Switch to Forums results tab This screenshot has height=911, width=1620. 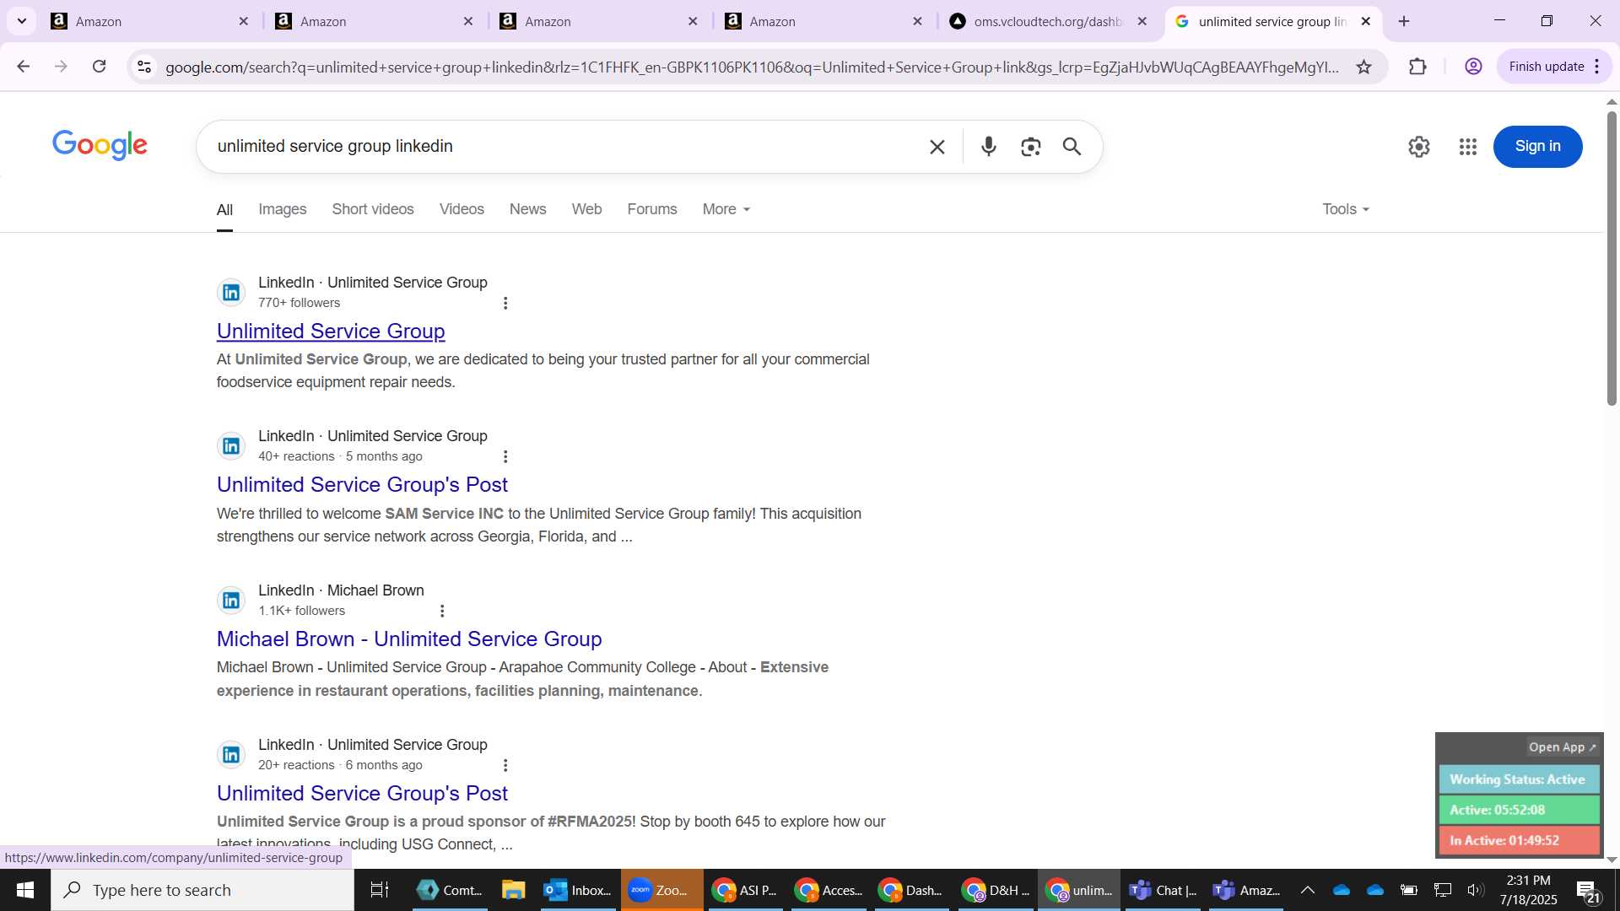coord(652,209)
